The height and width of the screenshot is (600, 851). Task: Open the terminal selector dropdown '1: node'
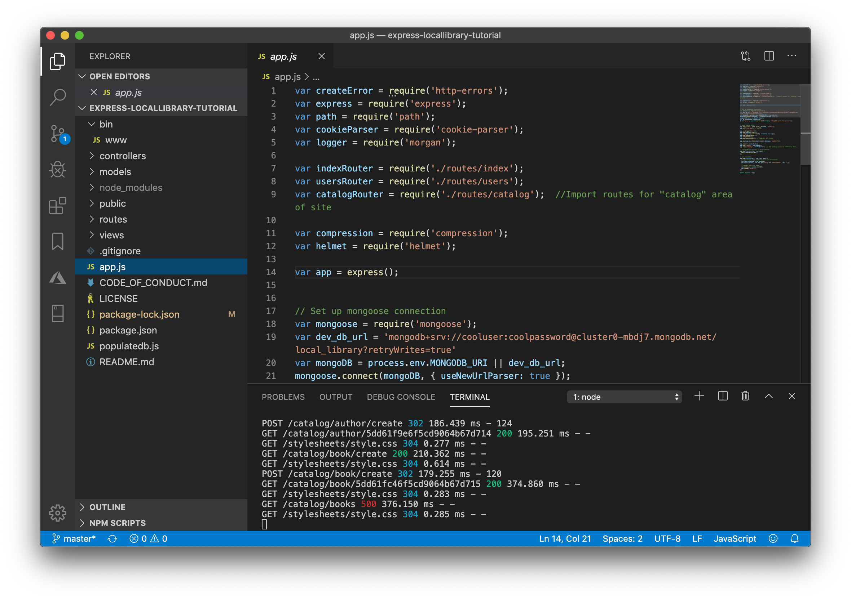click(x=624, y=397)
